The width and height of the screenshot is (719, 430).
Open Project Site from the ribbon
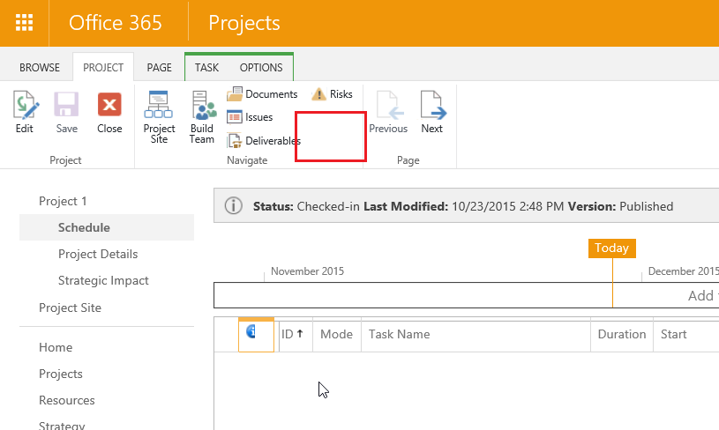tap(159, 117)
